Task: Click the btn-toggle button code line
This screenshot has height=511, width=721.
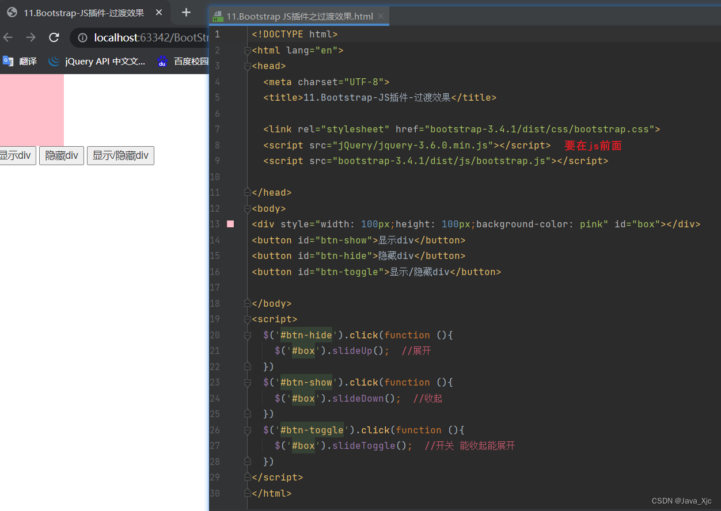Action: (x=376, y=272)
